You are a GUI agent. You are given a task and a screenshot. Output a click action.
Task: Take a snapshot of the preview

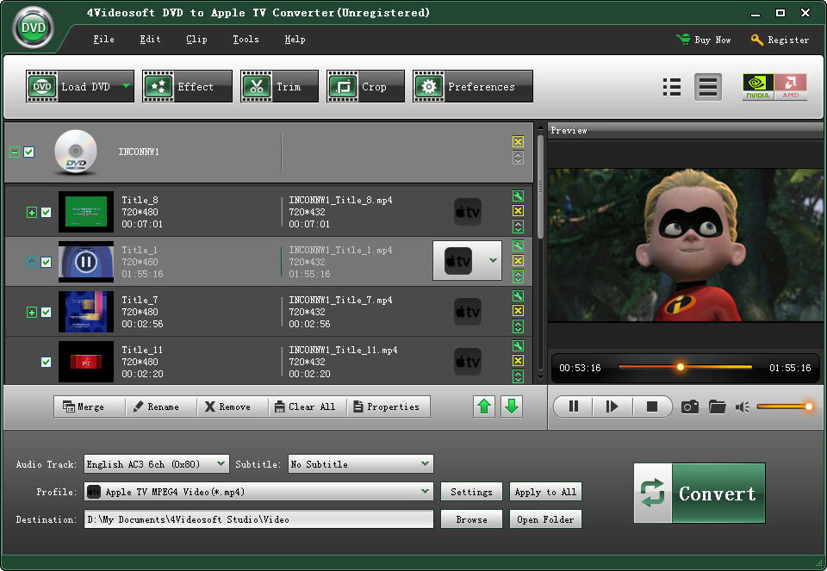tap(690, 407)
